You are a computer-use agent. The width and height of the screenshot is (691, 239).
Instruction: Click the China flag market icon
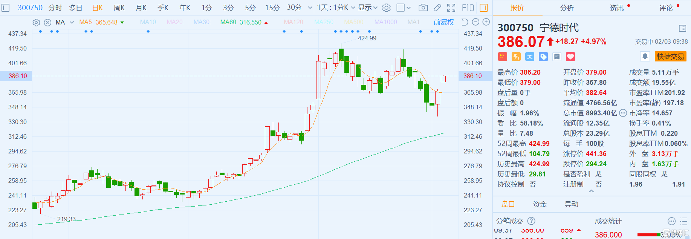503,57
